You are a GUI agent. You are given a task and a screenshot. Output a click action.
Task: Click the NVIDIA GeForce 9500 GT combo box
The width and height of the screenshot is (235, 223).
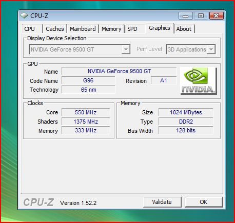point(80,49)
